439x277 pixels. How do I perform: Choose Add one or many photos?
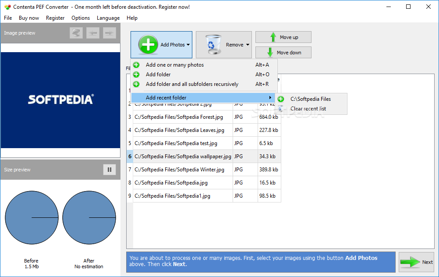(x=204, y=65)
